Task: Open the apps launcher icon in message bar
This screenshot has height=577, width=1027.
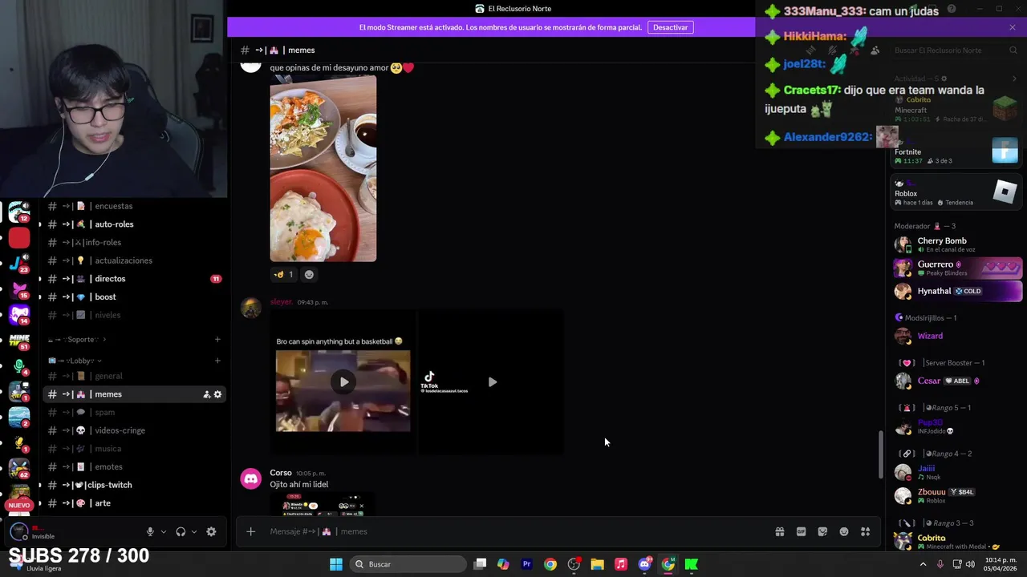Action: click(866, 531)
